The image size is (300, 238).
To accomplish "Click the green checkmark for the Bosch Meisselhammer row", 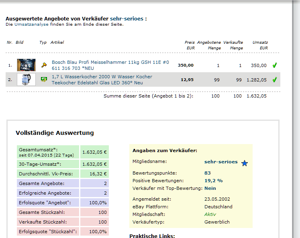I will coord(275,65).
